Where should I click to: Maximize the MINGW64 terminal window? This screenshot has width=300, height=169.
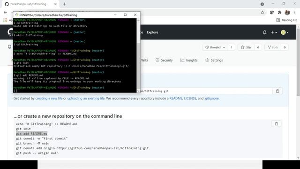click(125, 15)
